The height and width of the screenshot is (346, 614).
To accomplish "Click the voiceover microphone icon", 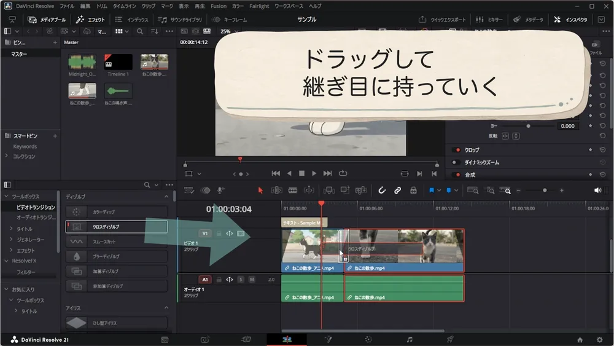I will click(x=220, y=191).
